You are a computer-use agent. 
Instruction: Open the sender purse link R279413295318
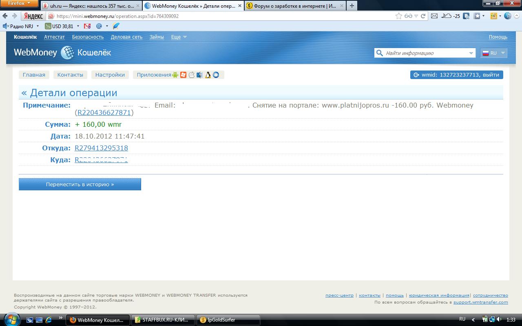coord(101,148)
